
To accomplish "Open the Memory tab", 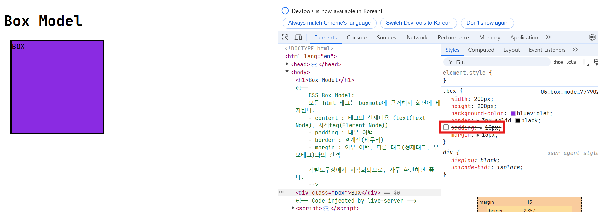I will point(490,37).
